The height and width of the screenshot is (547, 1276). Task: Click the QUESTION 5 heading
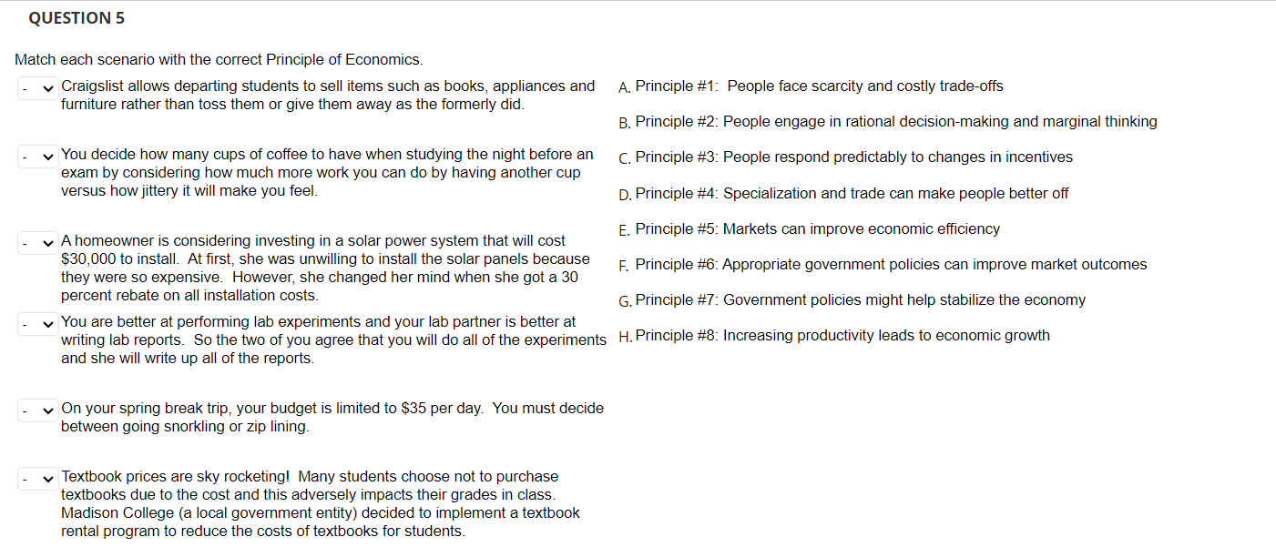pos(77,17)
